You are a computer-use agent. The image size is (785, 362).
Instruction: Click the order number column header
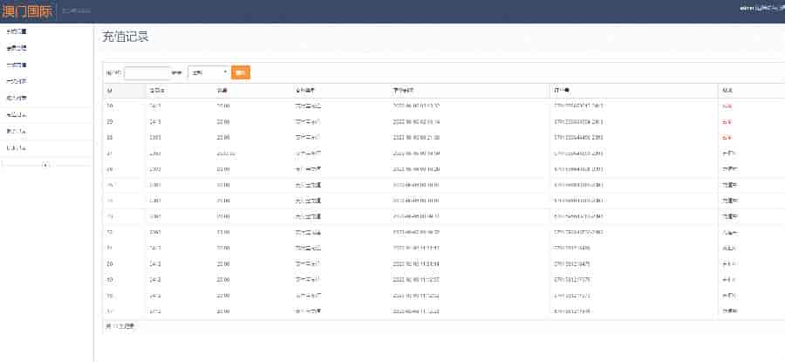(563, 90)
